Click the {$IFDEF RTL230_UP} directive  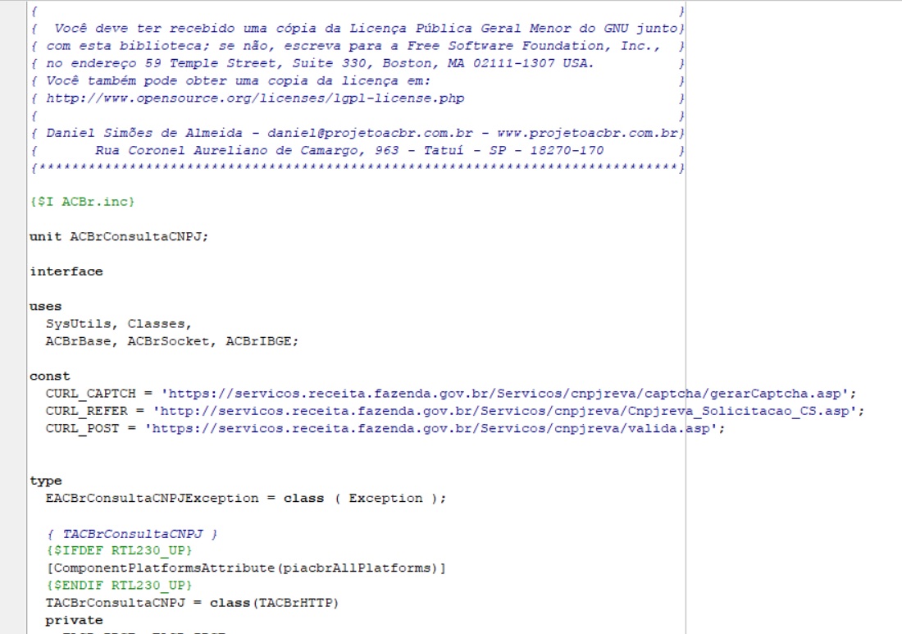pyautogui.click(x=119, y=550)
